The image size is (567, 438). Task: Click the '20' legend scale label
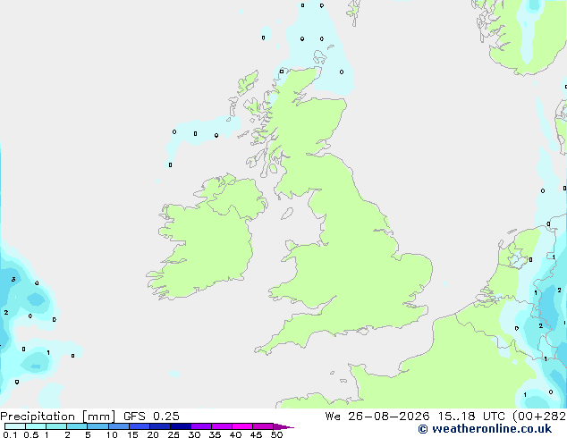point(153,434)
